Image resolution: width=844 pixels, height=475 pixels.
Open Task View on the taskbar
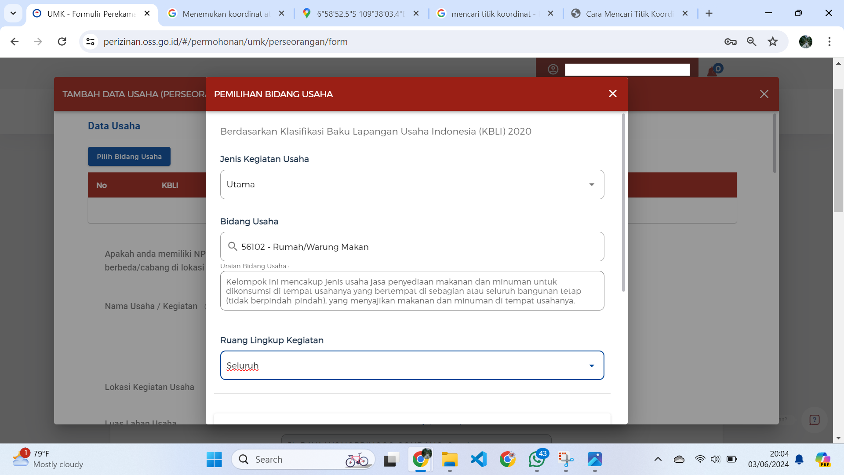391,460
